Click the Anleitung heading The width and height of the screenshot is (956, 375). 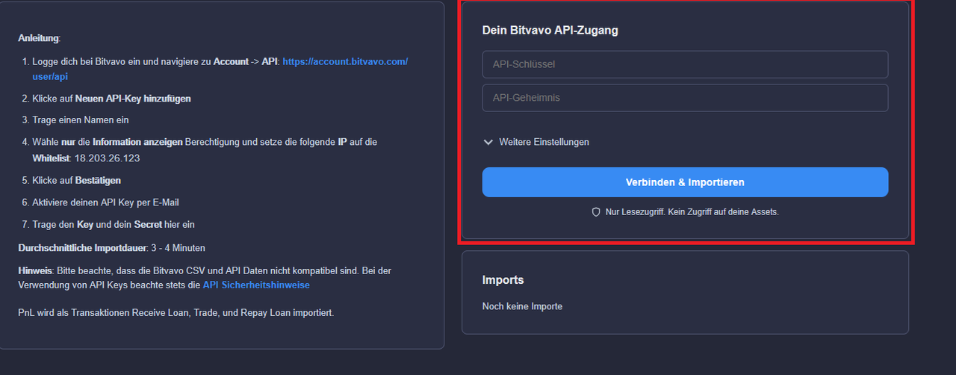point(39,38)
